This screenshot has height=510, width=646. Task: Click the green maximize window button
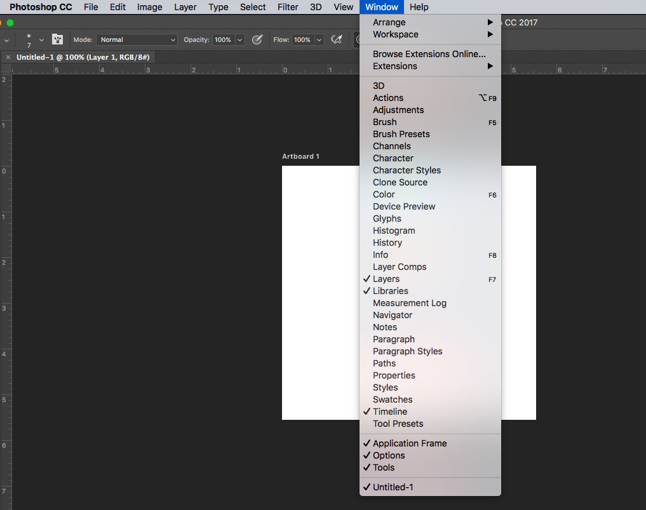click(10, 23)
